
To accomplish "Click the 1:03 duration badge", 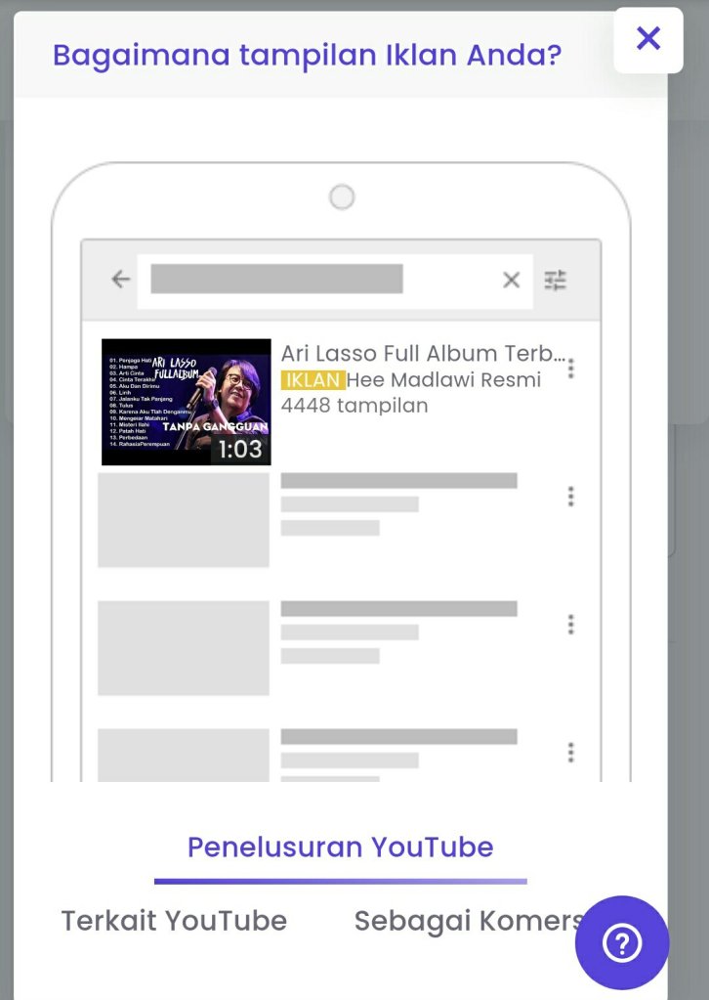I will [239, 449].
